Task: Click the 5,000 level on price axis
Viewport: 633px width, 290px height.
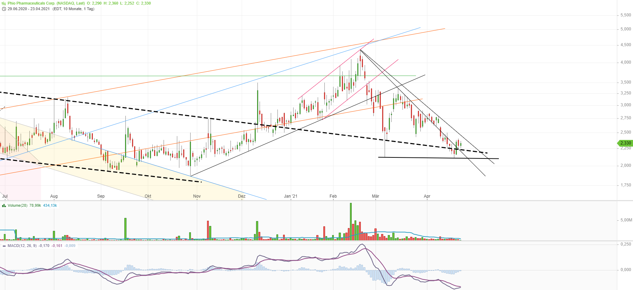Action: [626, 29]
